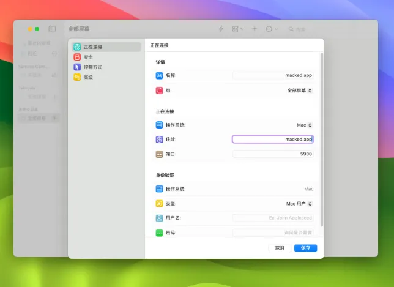Image resolution: width=394 pixels, height=287 pixels.
Task: Click the grid view icon in toolbar
Action: [235, 29]
